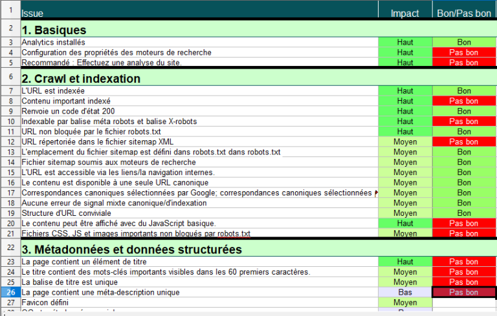Click the selected 'Pas bon' cell in row 26
The height and width of the screenshot is (316, 497).
[464, 292]
